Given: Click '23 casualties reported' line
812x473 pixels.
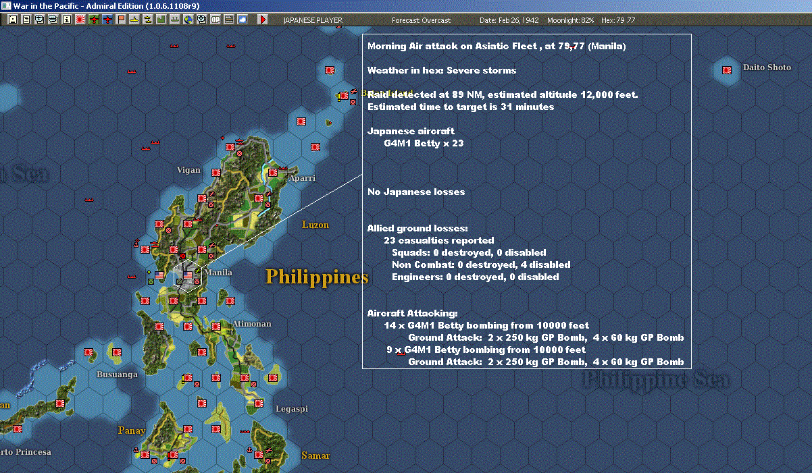Looking at the screenshot, I should coord(439,241).
